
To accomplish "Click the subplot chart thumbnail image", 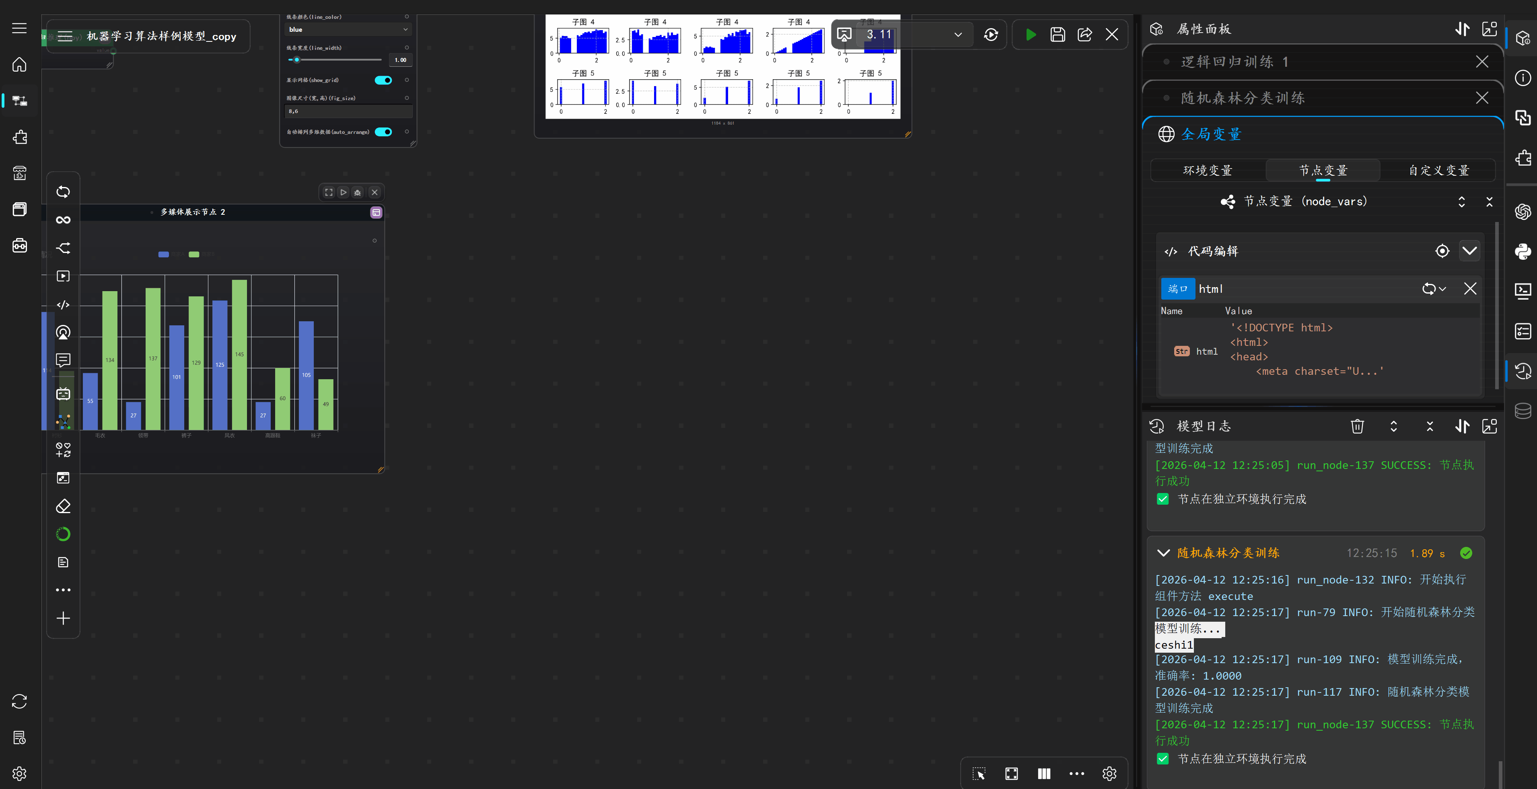I will tap(722, 67).
